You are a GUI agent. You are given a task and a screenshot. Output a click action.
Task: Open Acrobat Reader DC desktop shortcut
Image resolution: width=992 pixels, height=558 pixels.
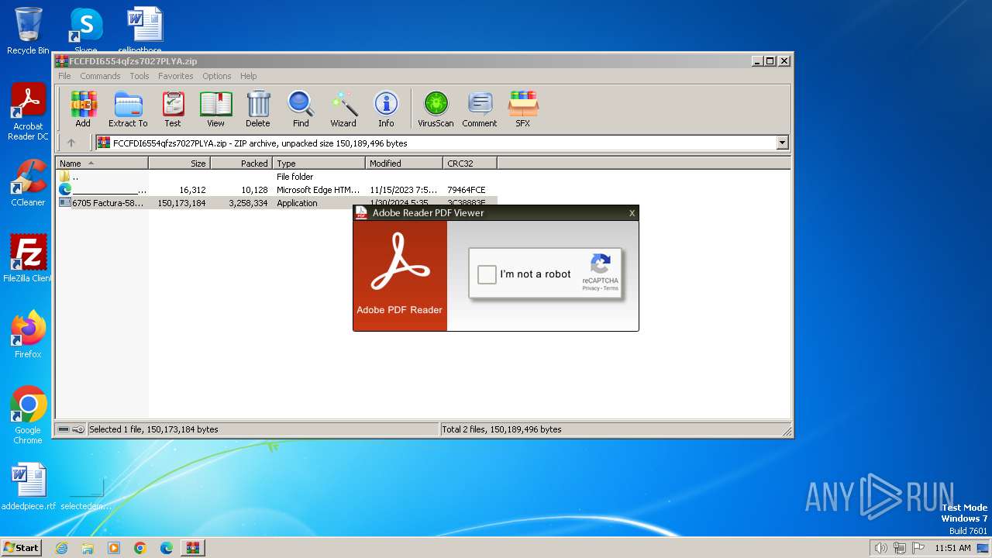[x=28, y=112]
